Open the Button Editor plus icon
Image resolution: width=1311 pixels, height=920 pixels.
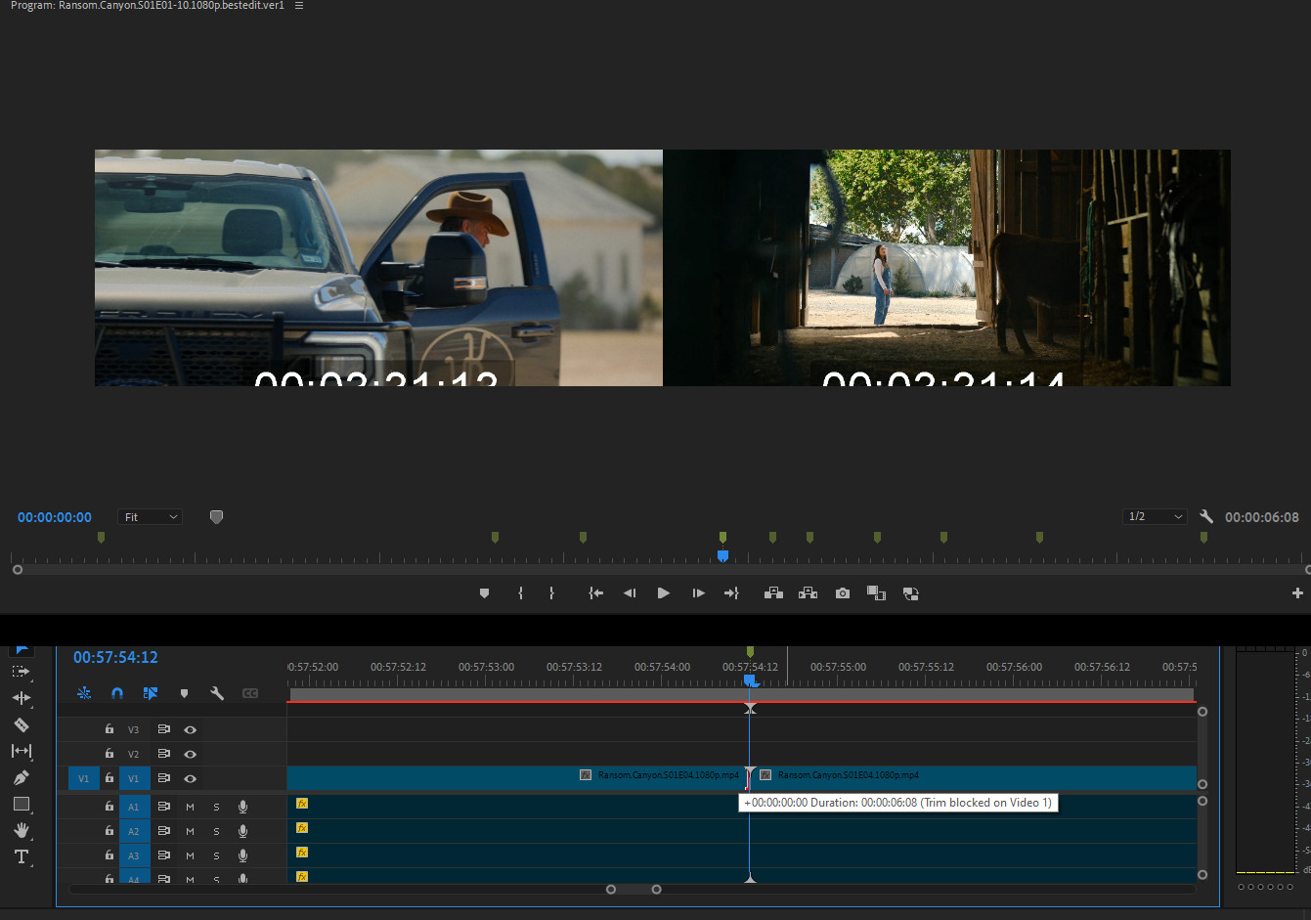1297,593
